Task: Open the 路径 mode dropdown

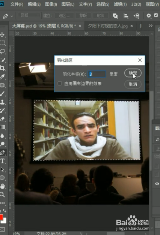Action: point(29,15)
